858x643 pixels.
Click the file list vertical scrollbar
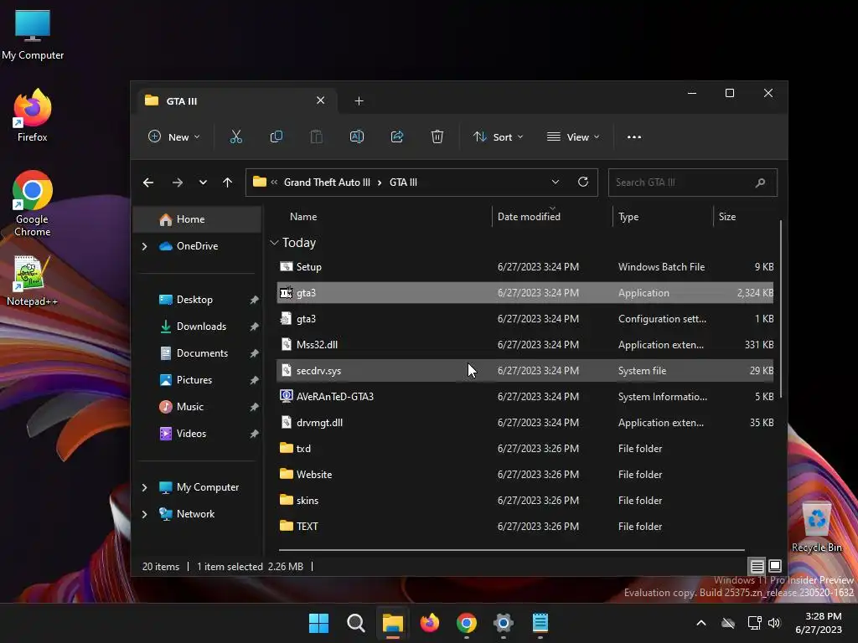click(781, 309)
